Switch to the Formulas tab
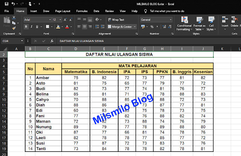The image size is (241, 156). (82, 11)
